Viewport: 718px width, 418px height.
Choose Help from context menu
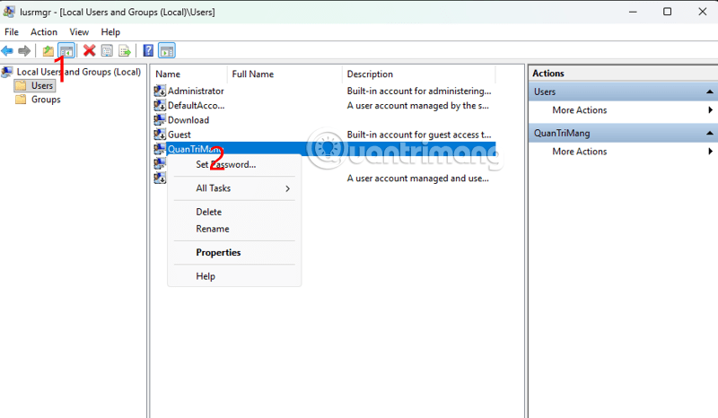(x=234, y=276)
